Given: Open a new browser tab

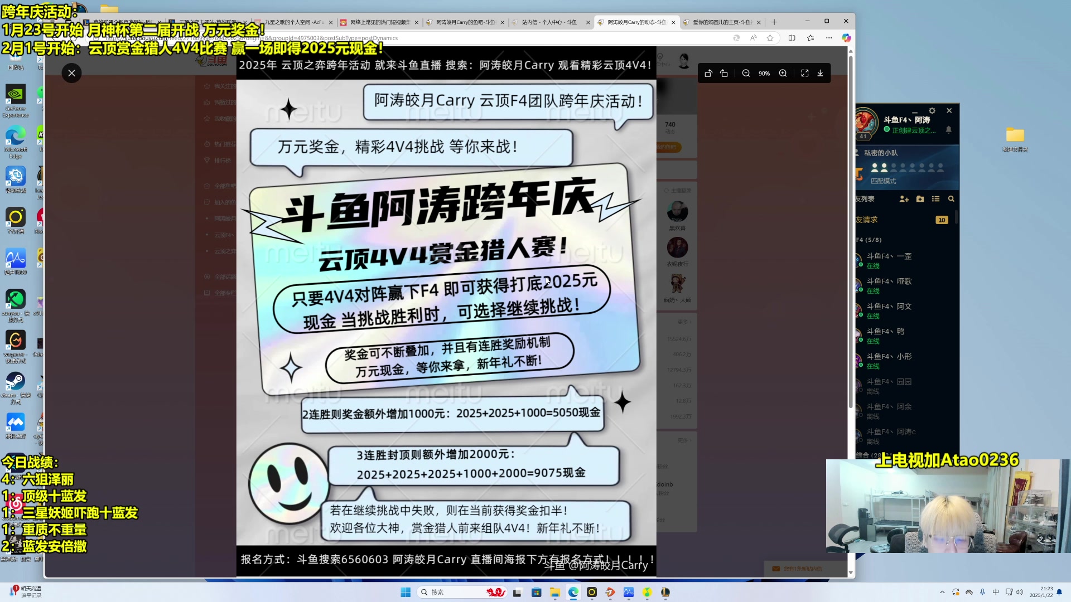Looking at the screenshot, I should pos(774,22).
